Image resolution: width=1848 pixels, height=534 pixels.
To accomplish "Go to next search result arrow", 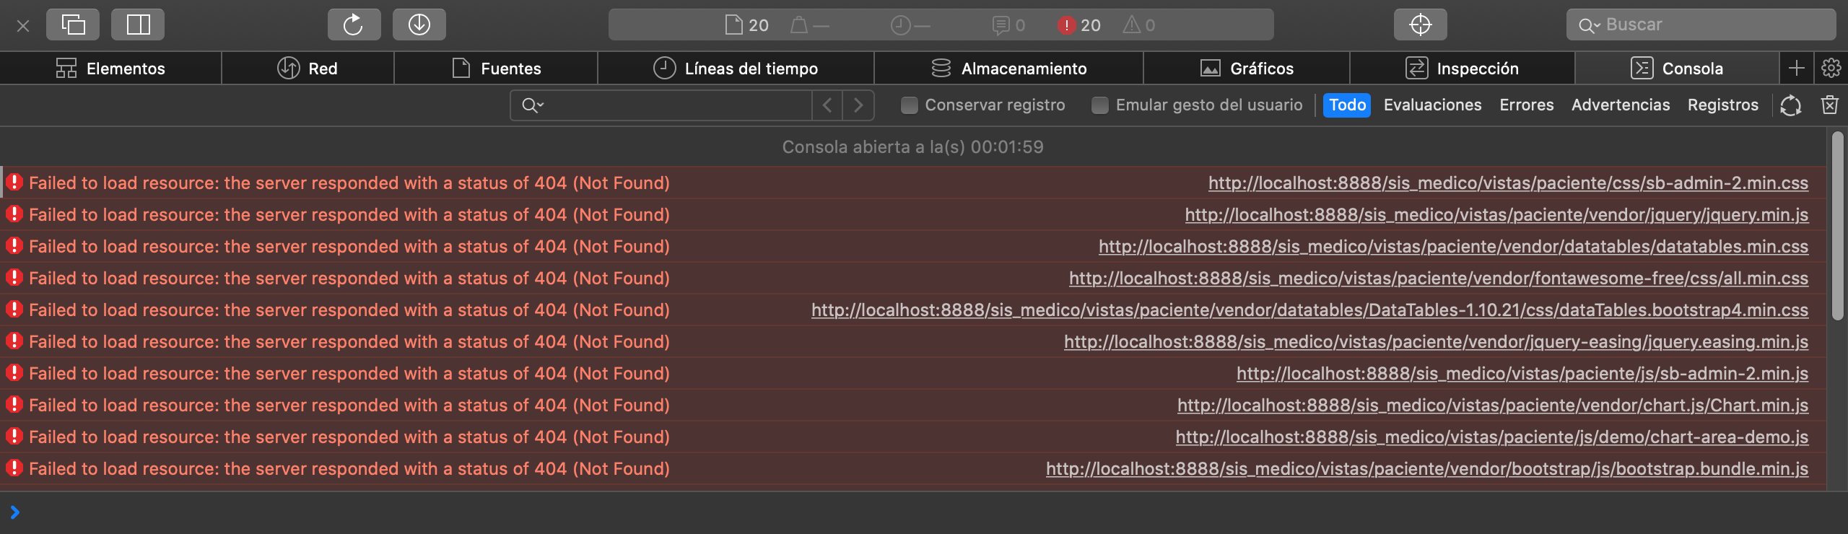I will click(x=858, y=105).
